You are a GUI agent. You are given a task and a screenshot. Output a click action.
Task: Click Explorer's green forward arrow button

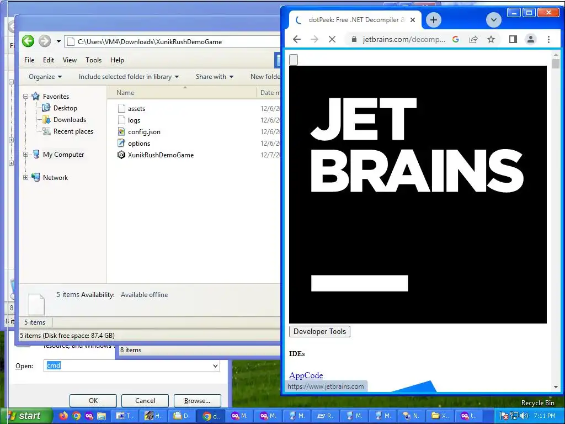45,41
